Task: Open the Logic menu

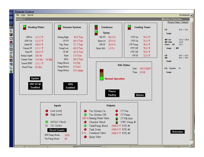Action: pyautogui.click(x=23, y=15)
